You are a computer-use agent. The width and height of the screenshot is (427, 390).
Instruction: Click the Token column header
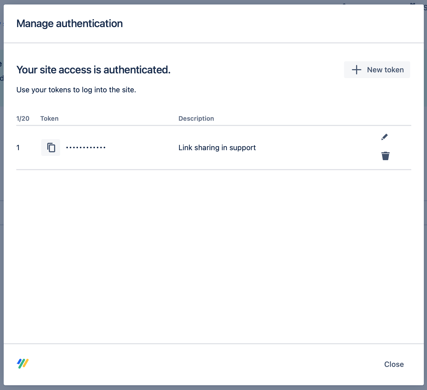[x=49, y=118]
